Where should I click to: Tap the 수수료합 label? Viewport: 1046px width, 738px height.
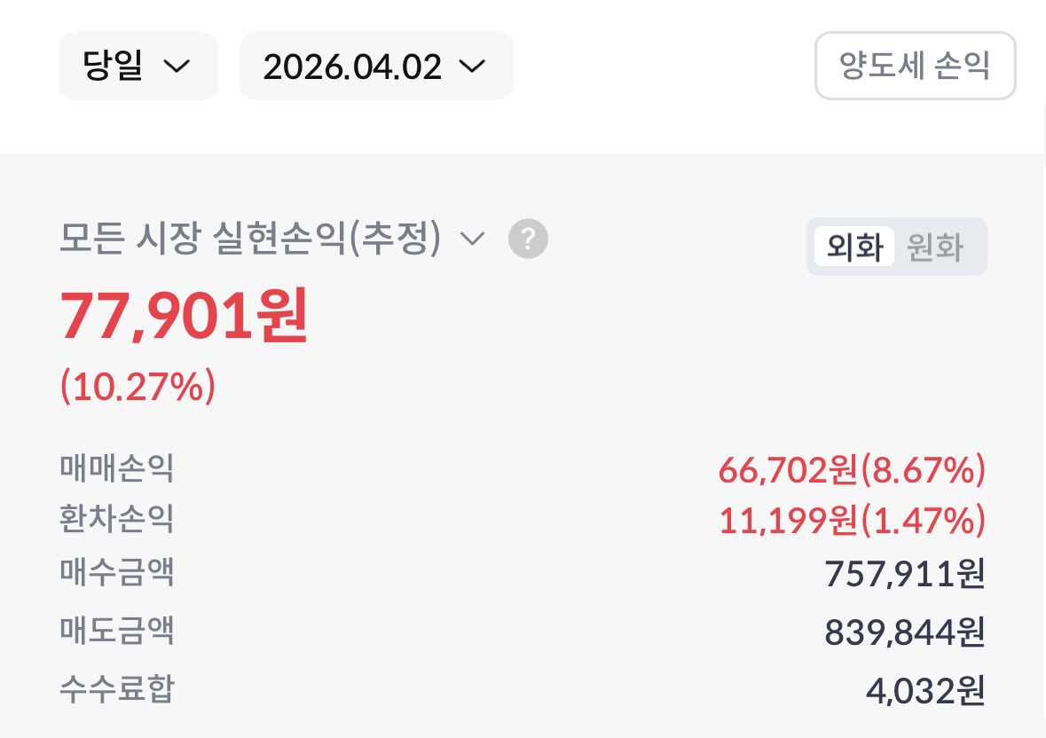click(117, 688)
